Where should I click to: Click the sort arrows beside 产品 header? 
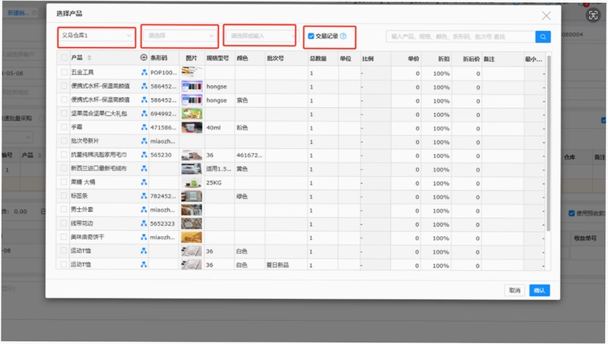(89, 58)
